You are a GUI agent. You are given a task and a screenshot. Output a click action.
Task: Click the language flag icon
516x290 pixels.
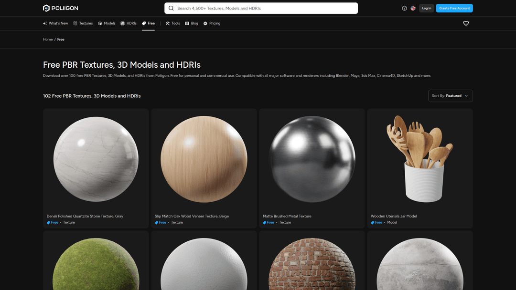[x=413, y=8]
